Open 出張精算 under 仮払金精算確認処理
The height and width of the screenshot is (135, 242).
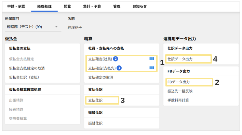point(16,100)
